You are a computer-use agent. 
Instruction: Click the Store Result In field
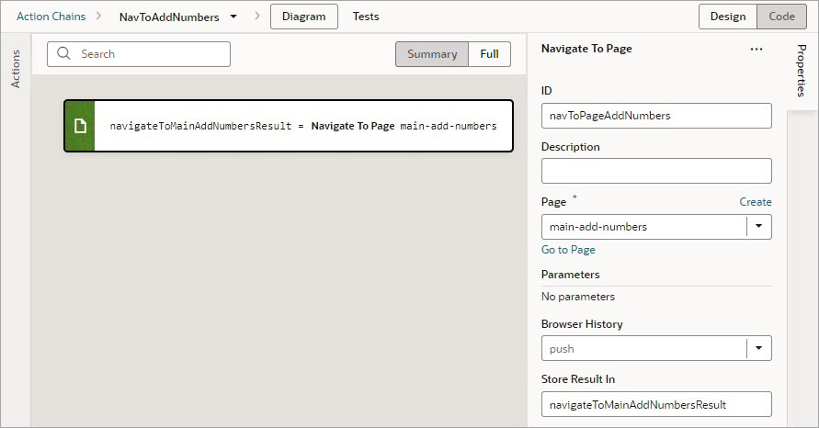coord(656,404)
